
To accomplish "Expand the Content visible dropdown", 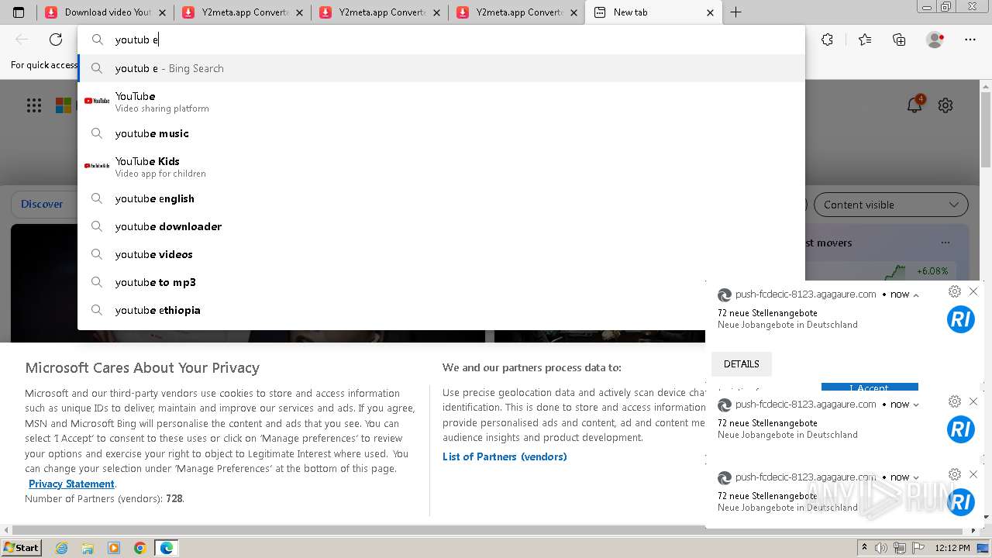I will pos(890,205).
